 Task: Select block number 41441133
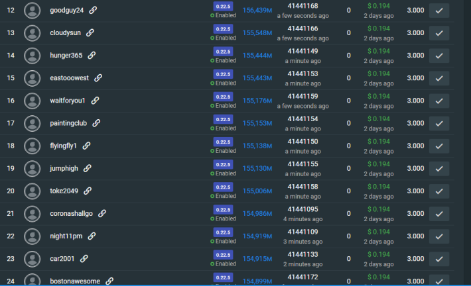(x=303, y=254)
